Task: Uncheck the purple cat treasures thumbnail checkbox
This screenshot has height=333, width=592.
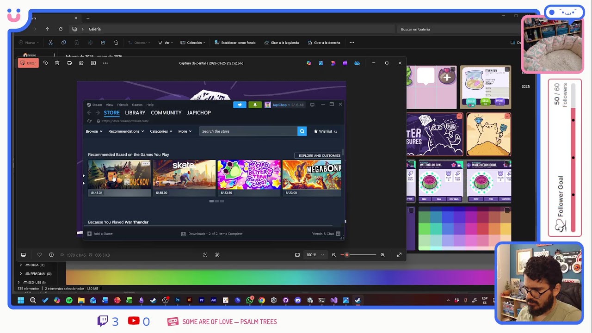Action: [x=459, y=116]
